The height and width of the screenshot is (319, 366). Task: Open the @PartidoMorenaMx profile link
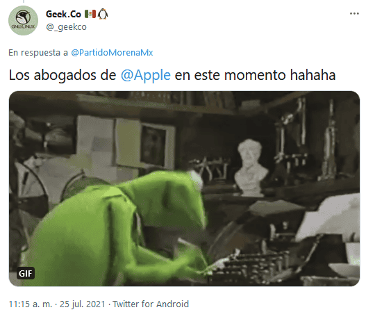[112, 53]
